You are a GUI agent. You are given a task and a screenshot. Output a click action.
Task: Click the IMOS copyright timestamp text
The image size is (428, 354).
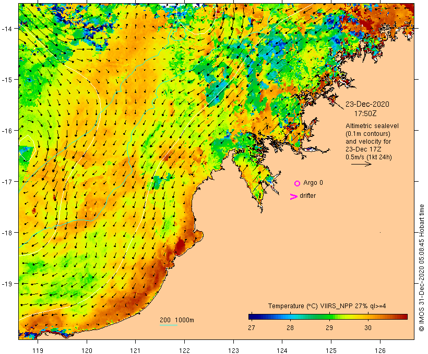421,268
